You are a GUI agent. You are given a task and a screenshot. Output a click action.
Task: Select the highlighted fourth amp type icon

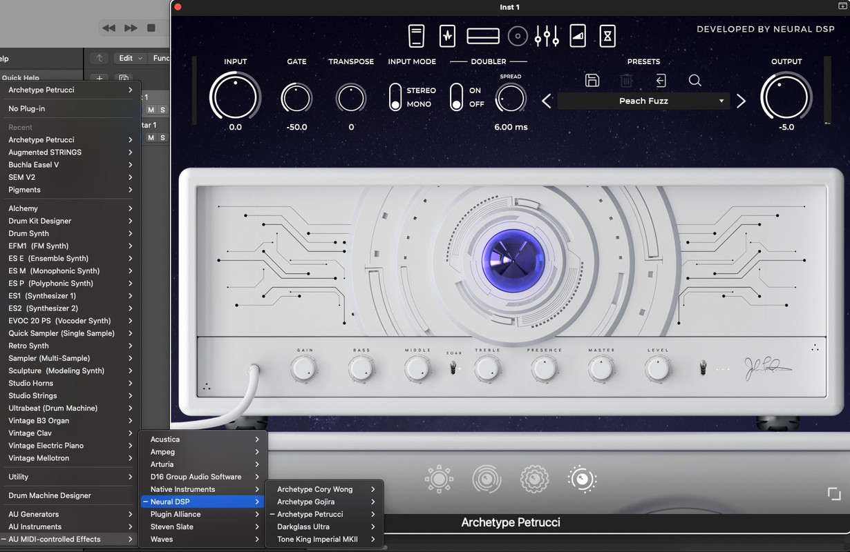pyautogui.click(x=582, y=479)
